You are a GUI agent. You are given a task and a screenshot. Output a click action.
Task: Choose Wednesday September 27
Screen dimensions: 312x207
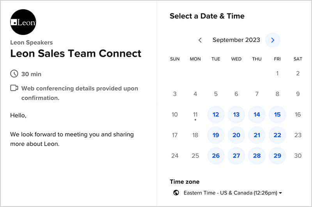[236, 156]
